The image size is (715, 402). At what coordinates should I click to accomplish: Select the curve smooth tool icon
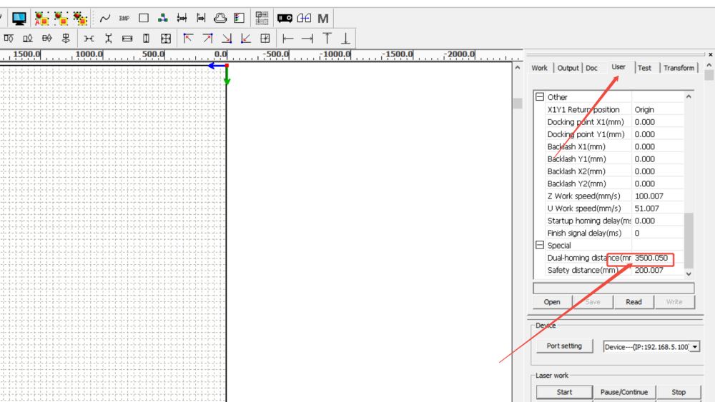(x=105, y=19)
